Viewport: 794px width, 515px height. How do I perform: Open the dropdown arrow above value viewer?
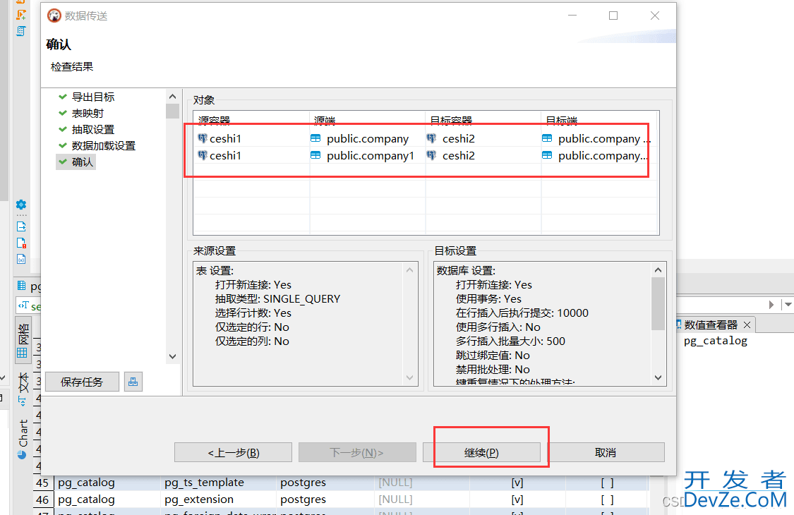tap(788, 304)
